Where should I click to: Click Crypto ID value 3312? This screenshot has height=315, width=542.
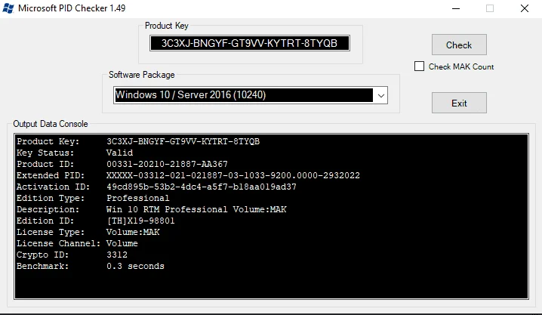(x=117, y=255)
